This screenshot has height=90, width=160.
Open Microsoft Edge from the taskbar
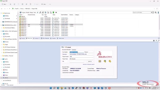(x=58, y=88)
